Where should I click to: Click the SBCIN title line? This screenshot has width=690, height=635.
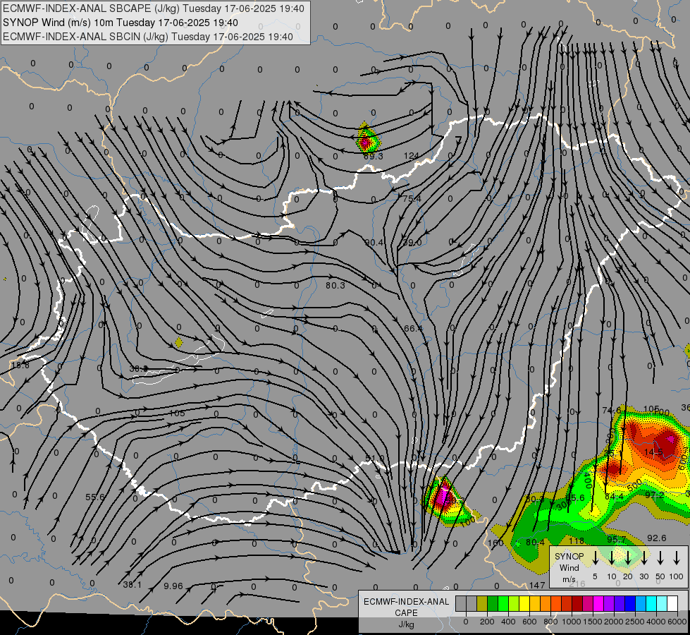[x=148, y=37]
